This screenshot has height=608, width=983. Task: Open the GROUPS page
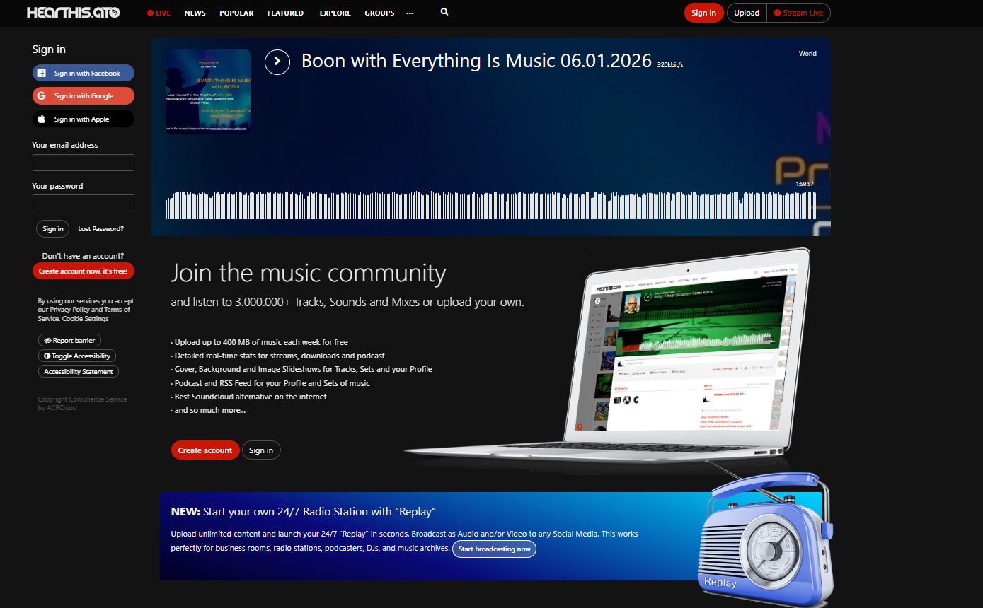coord(379,13)
